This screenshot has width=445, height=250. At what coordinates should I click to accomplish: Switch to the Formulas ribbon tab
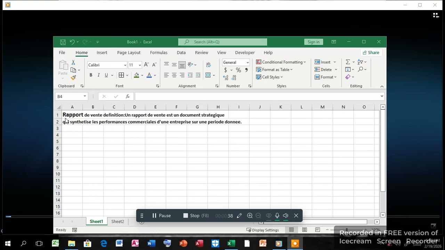pos(159,52)
